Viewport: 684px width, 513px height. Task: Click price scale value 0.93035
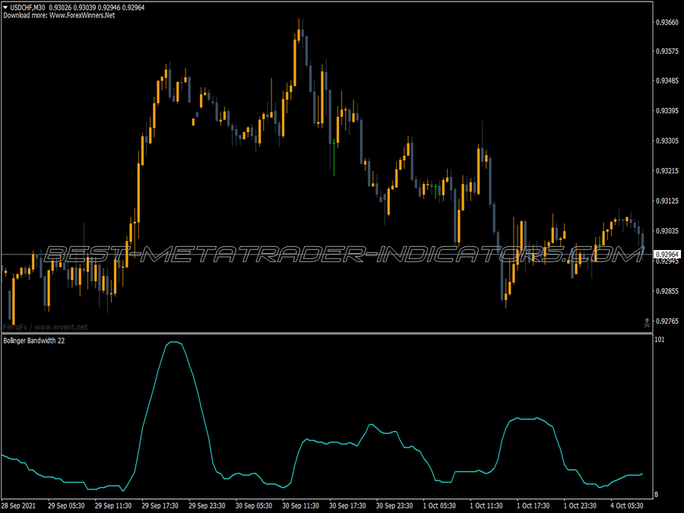tap(667, 231)
